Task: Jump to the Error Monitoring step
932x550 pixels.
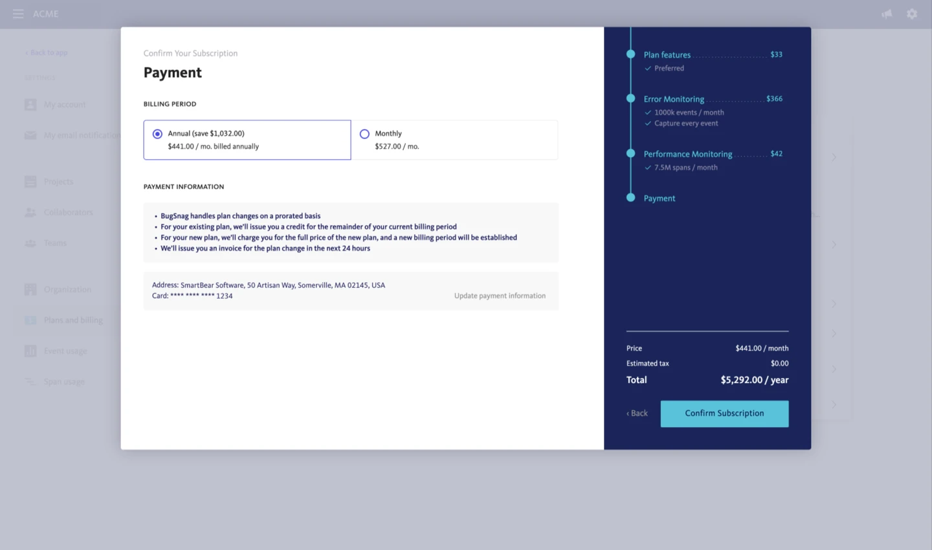Action: click(x=674, y=99)
